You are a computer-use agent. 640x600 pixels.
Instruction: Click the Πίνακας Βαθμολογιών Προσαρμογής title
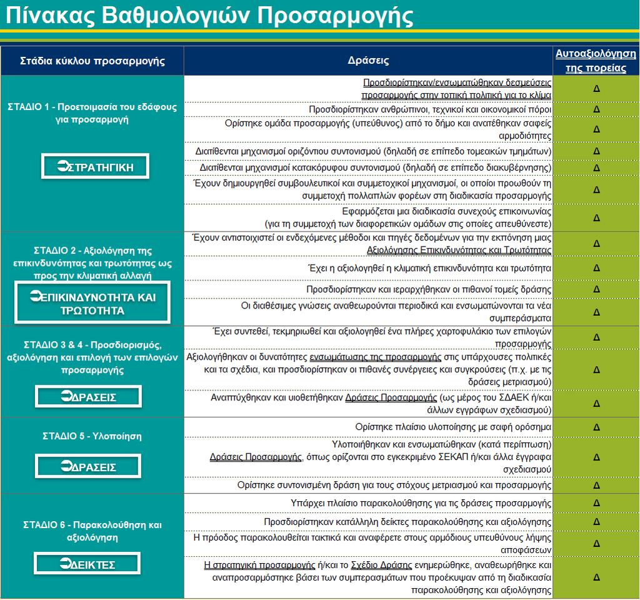[x=209, y=16]
